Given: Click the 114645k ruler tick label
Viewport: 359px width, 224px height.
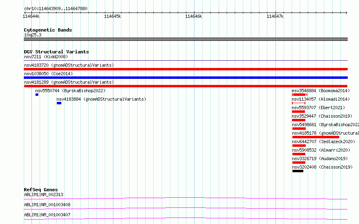Looking at the screenshot, I should pos(113,16).
